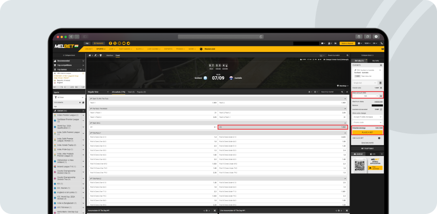
Task: Click the Bet Slip Sale banner
Action: (x=367, y=149)
